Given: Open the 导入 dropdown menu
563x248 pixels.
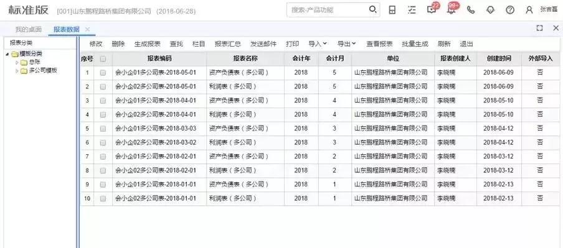Looking at the screenshot, I should point(318,44).
